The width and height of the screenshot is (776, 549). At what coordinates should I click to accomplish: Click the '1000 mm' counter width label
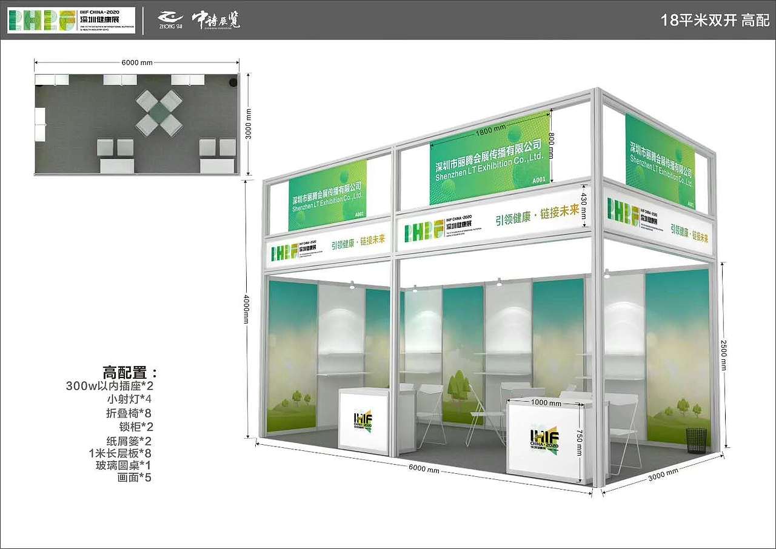pos(546,402)
